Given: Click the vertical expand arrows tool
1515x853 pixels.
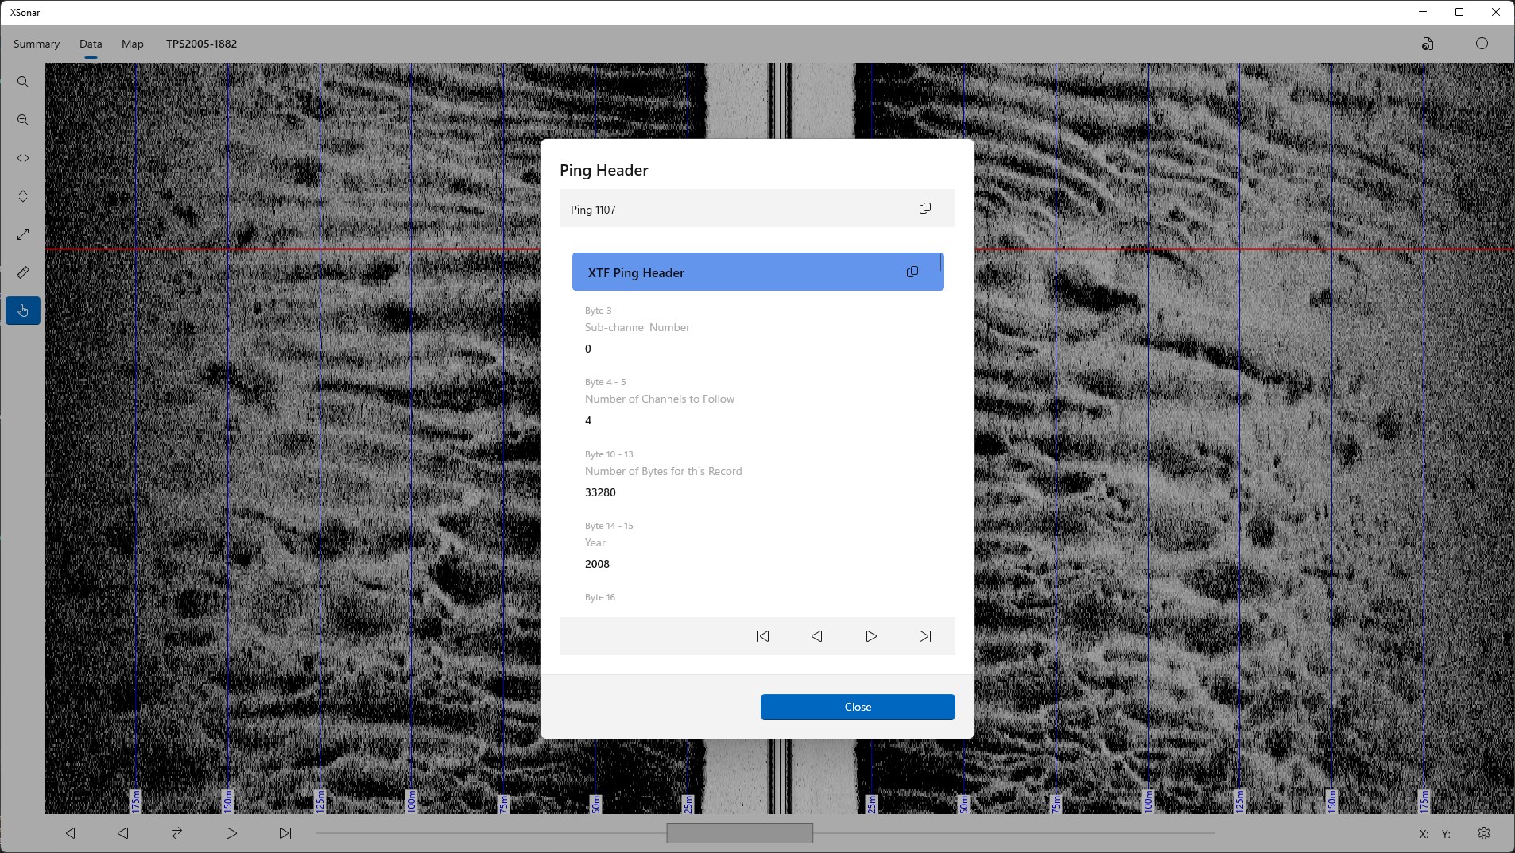Looking at the screenshot, I should tap(23, 196).
